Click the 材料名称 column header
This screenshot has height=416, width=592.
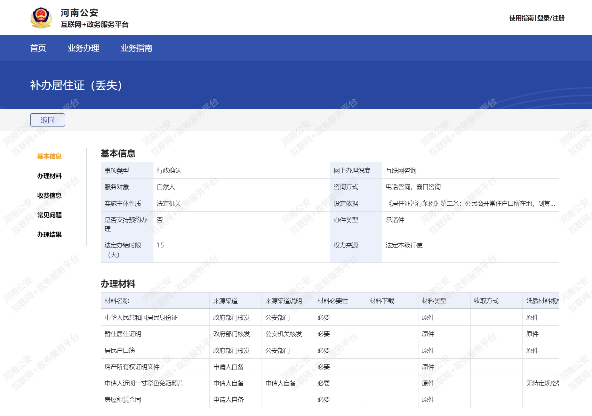117,301
